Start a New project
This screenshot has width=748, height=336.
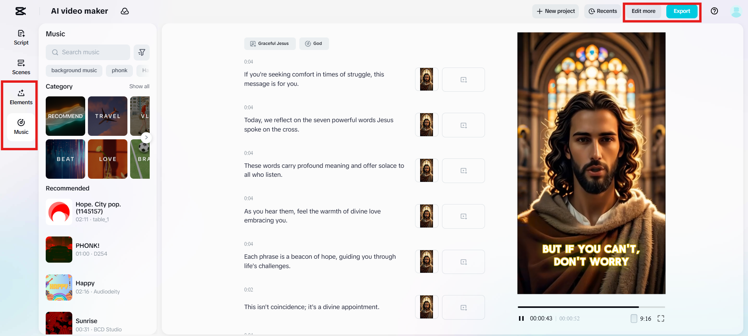point(555,11)
